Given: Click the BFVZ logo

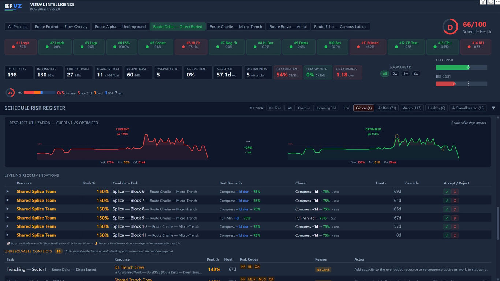Looking at the screenshot, I should (x=14, y=7).
